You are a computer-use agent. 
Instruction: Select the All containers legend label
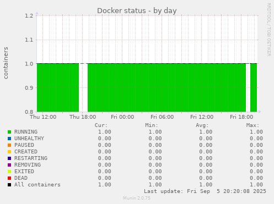37,185
